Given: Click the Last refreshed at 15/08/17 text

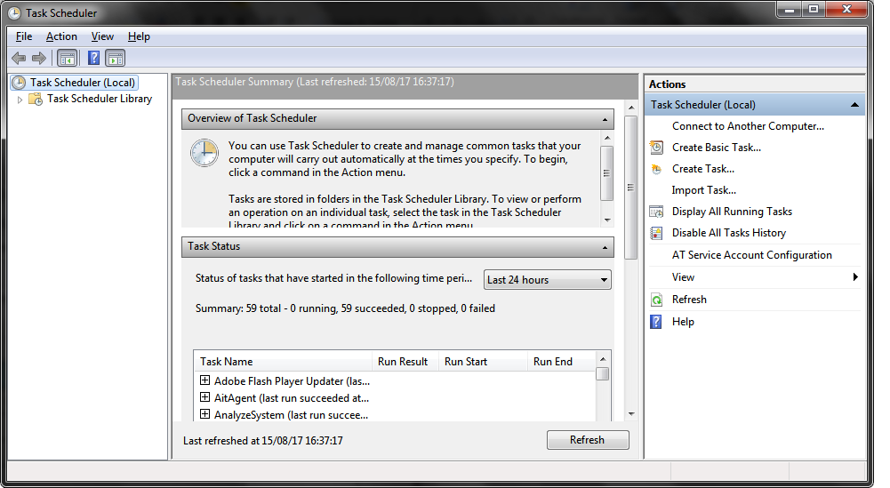Looking at the screenshot, I should pyautogui.click(x=263, y=441).
